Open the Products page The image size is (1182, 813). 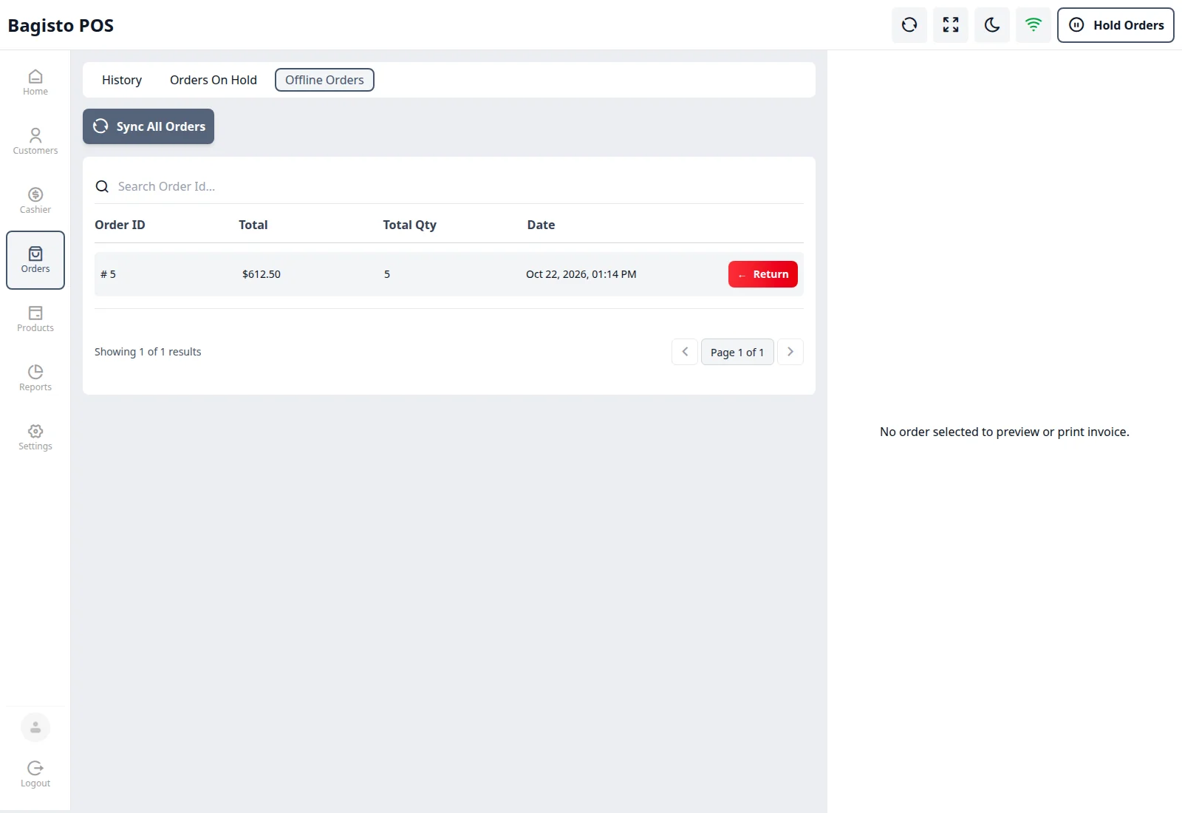coord(35,319)
